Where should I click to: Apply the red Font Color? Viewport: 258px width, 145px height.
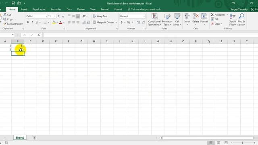coord(60,23)
